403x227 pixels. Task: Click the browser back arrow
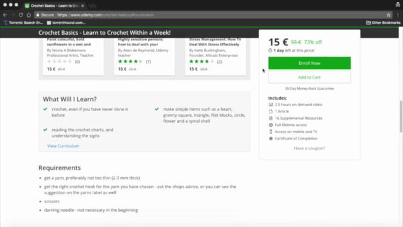pyautogui.click(x=5, y=15)
